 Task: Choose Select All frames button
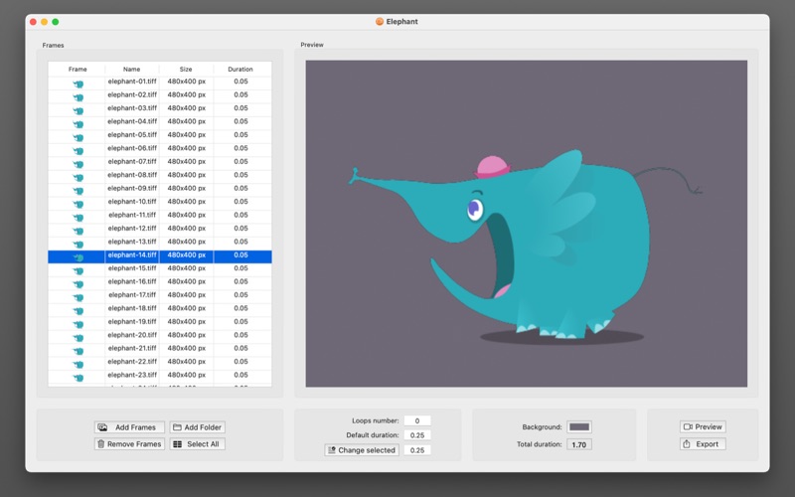(x=197, y=443)
